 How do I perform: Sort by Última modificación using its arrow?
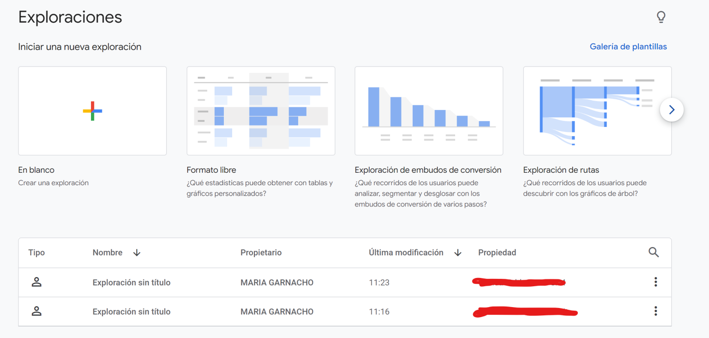[x=458, y=253]
